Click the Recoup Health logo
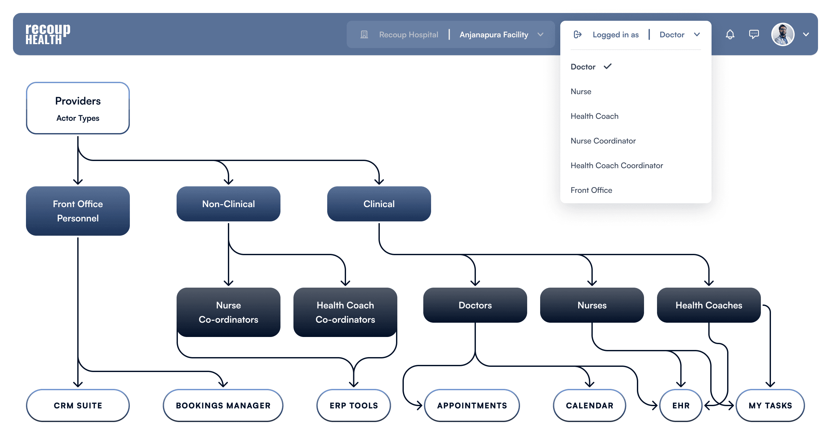The width and height of the screenshot is (831, 448). [x=48, y=34]
